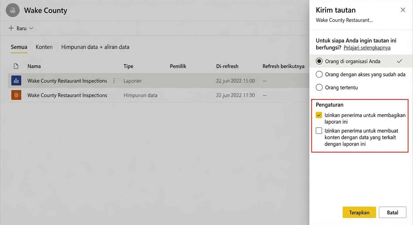Click the file type column header icon
This screenshot has height=225, width=413.
click(16, 66)
